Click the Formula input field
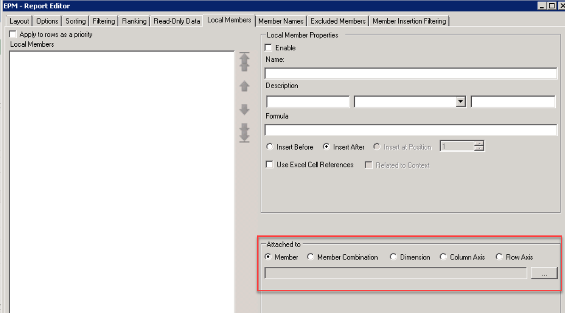The width and height of the screenshot is (565, 313). pos(411,130)
